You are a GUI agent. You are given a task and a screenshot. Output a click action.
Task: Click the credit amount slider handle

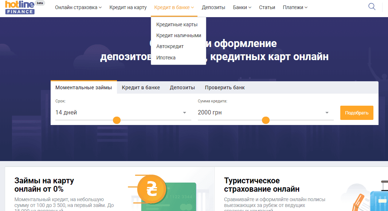point(266,120)
